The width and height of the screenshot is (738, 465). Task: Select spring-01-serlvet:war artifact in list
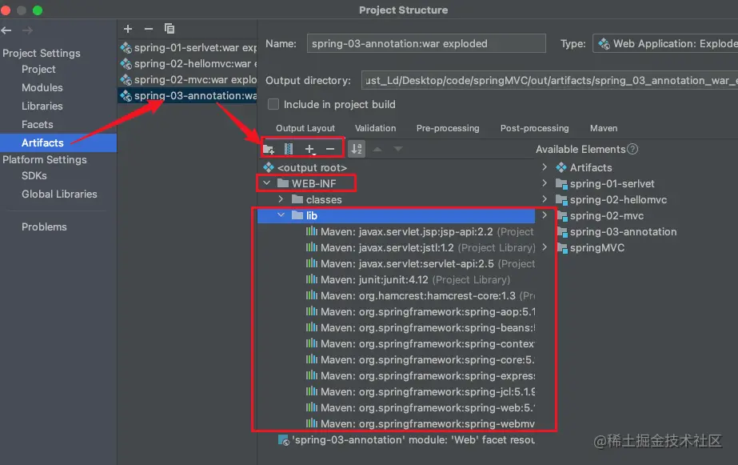click(x=188, y=47)
